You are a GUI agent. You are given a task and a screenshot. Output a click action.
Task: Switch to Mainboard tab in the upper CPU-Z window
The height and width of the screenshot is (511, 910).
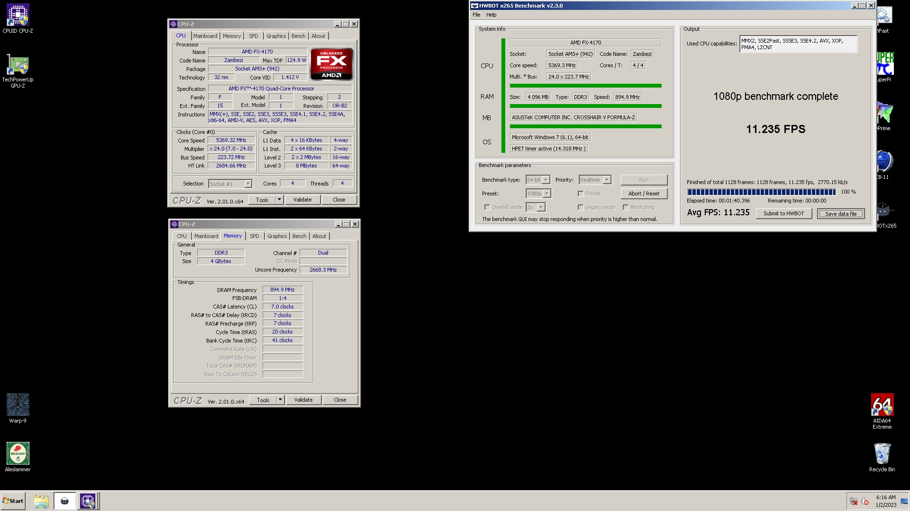205,36
